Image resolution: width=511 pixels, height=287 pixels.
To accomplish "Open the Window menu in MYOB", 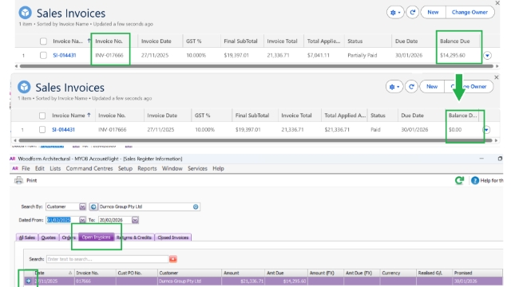I will coord(172,168).
